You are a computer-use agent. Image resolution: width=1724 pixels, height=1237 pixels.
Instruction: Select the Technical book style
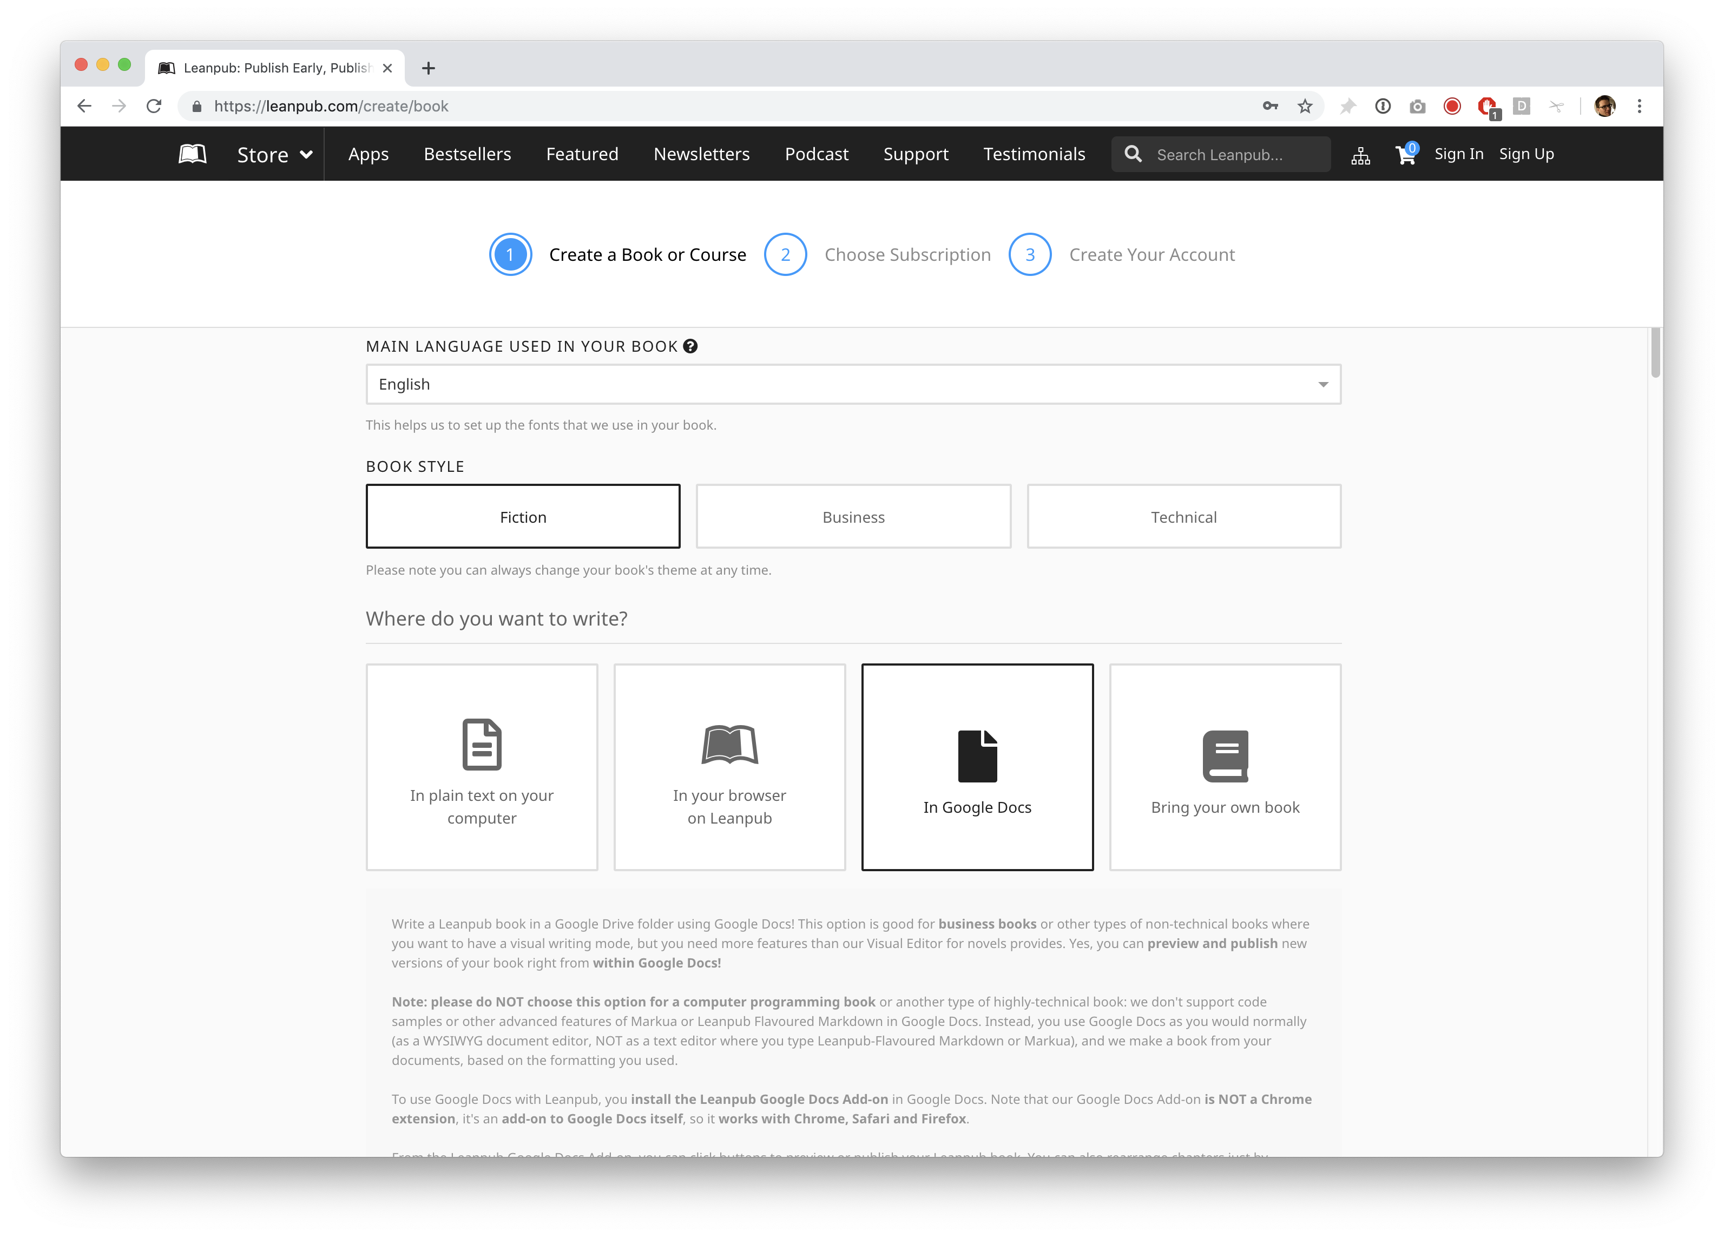[1183, 516]
